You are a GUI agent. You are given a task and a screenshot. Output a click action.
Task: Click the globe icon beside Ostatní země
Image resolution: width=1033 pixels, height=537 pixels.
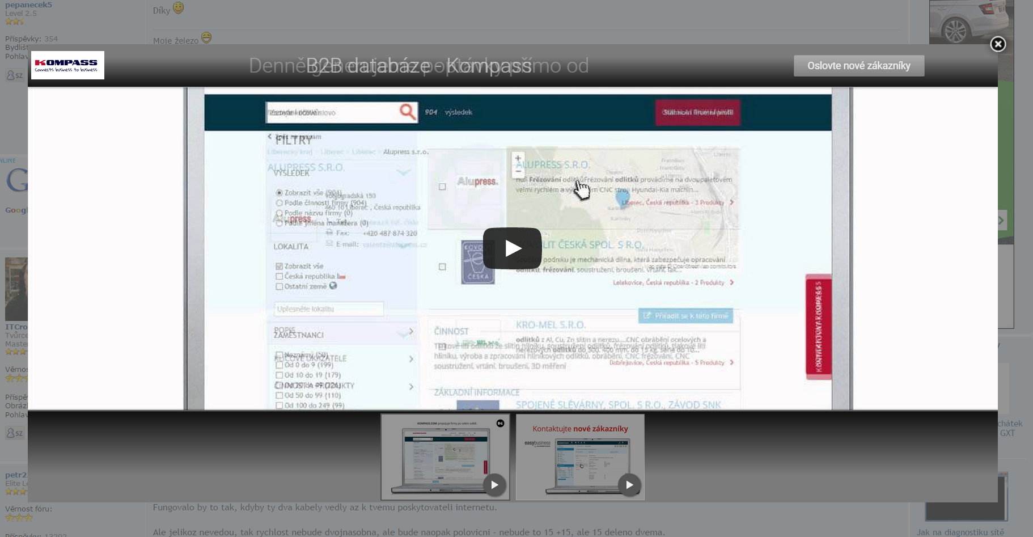(x=333, y=286)
